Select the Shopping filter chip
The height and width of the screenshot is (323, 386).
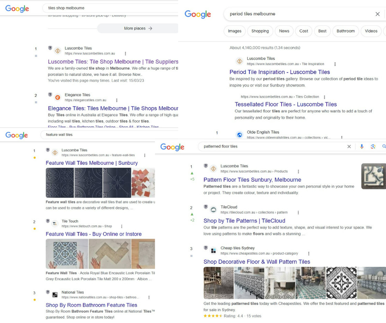click(260, 31)
